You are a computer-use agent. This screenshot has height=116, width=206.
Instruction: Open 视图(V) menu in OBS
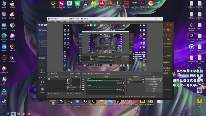click(x=62, y=22)
